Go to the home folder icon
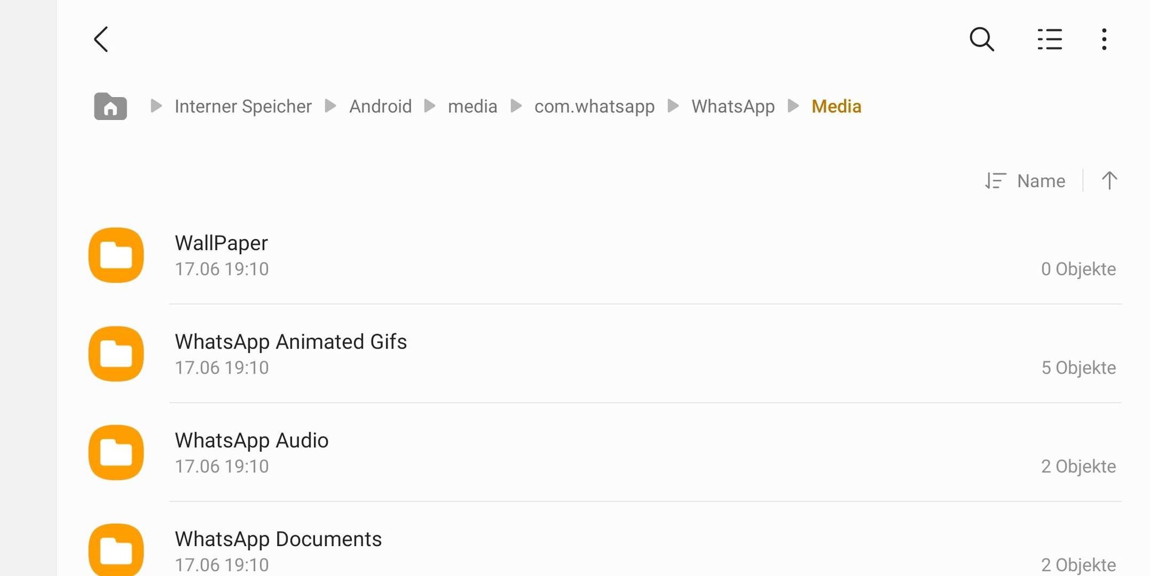The height and width of the screenshot is (576, 1150). (x=110, y=106)
